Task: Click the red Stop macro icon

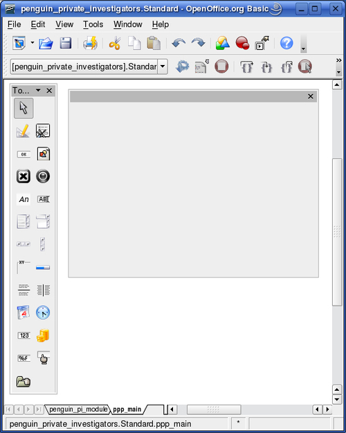Action: click(x=221, y=66)
